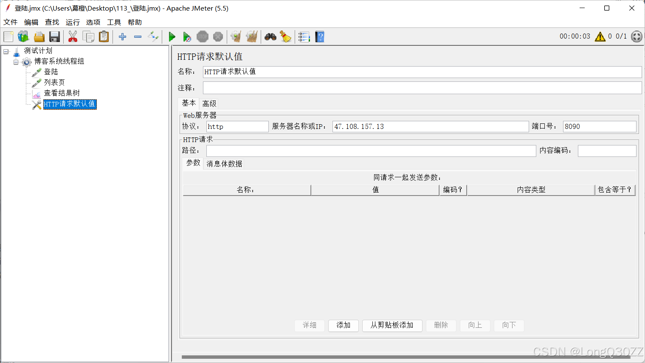Viewport: 645px width, 363px height.
Task: Select the 列表页 sampler in the tree
Action: coord(54,83)
